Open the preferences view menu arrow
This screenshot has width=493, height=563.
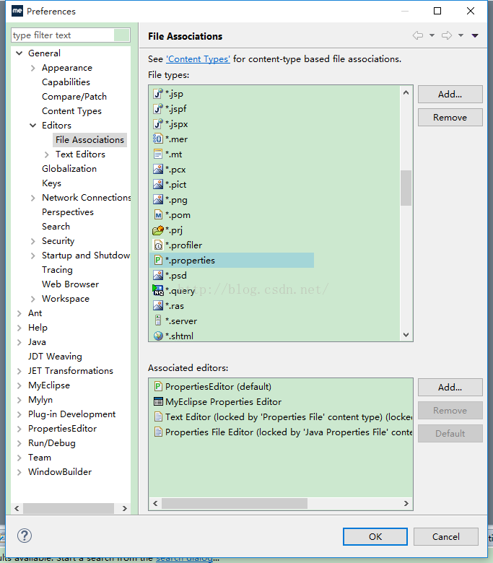click(x=475, y=35)
